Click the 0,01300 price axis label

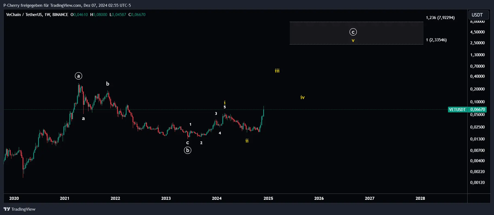[x=477, y=139]
